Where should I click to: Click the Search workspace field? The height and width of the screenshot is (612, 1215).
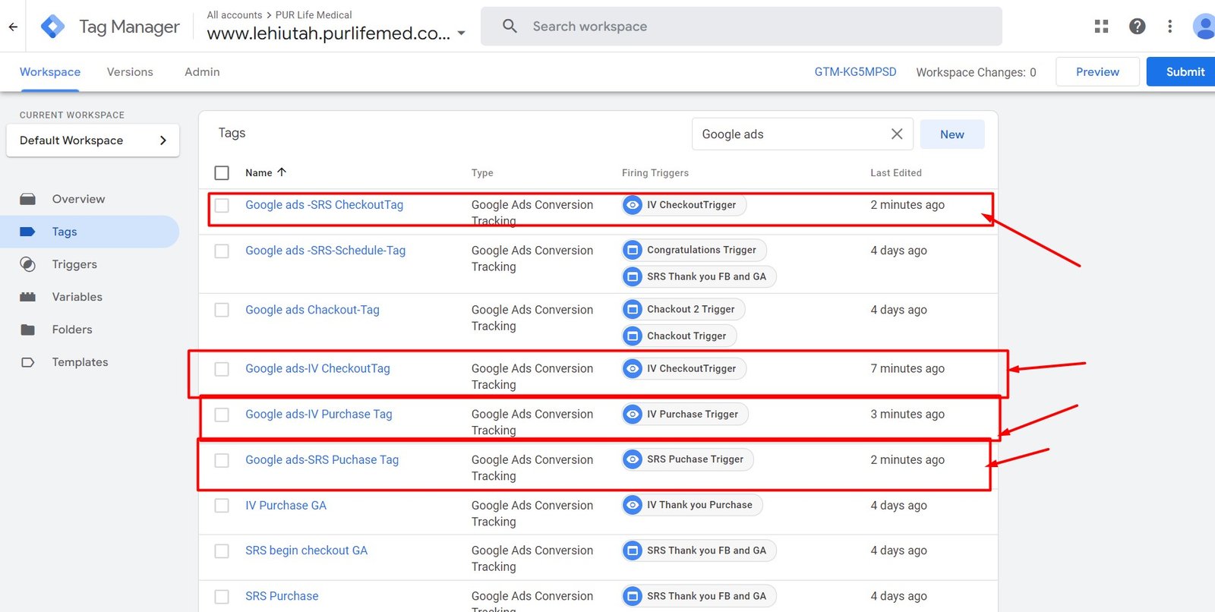click(741, 27)
